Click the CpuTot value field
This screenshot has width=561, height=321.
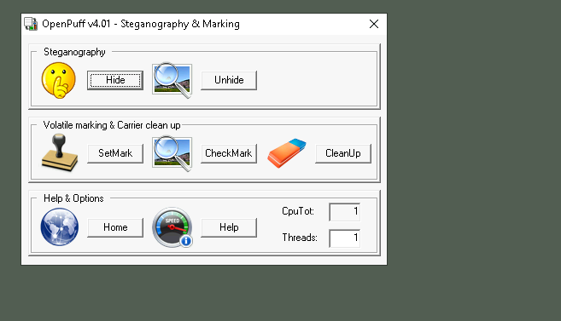tap(345, 212)
